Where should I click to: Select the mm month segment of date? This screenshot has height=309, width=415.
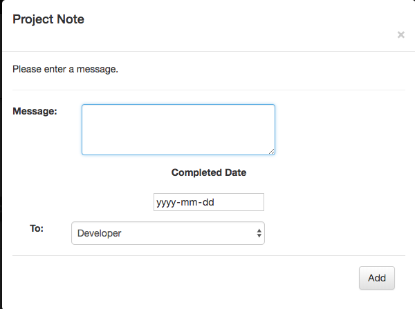tap(189, 202)
